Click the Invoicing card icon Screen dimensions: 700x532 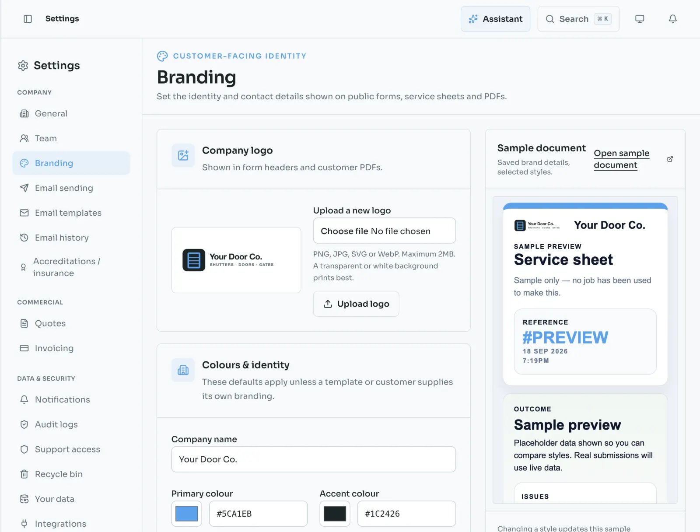click(24, 349)
